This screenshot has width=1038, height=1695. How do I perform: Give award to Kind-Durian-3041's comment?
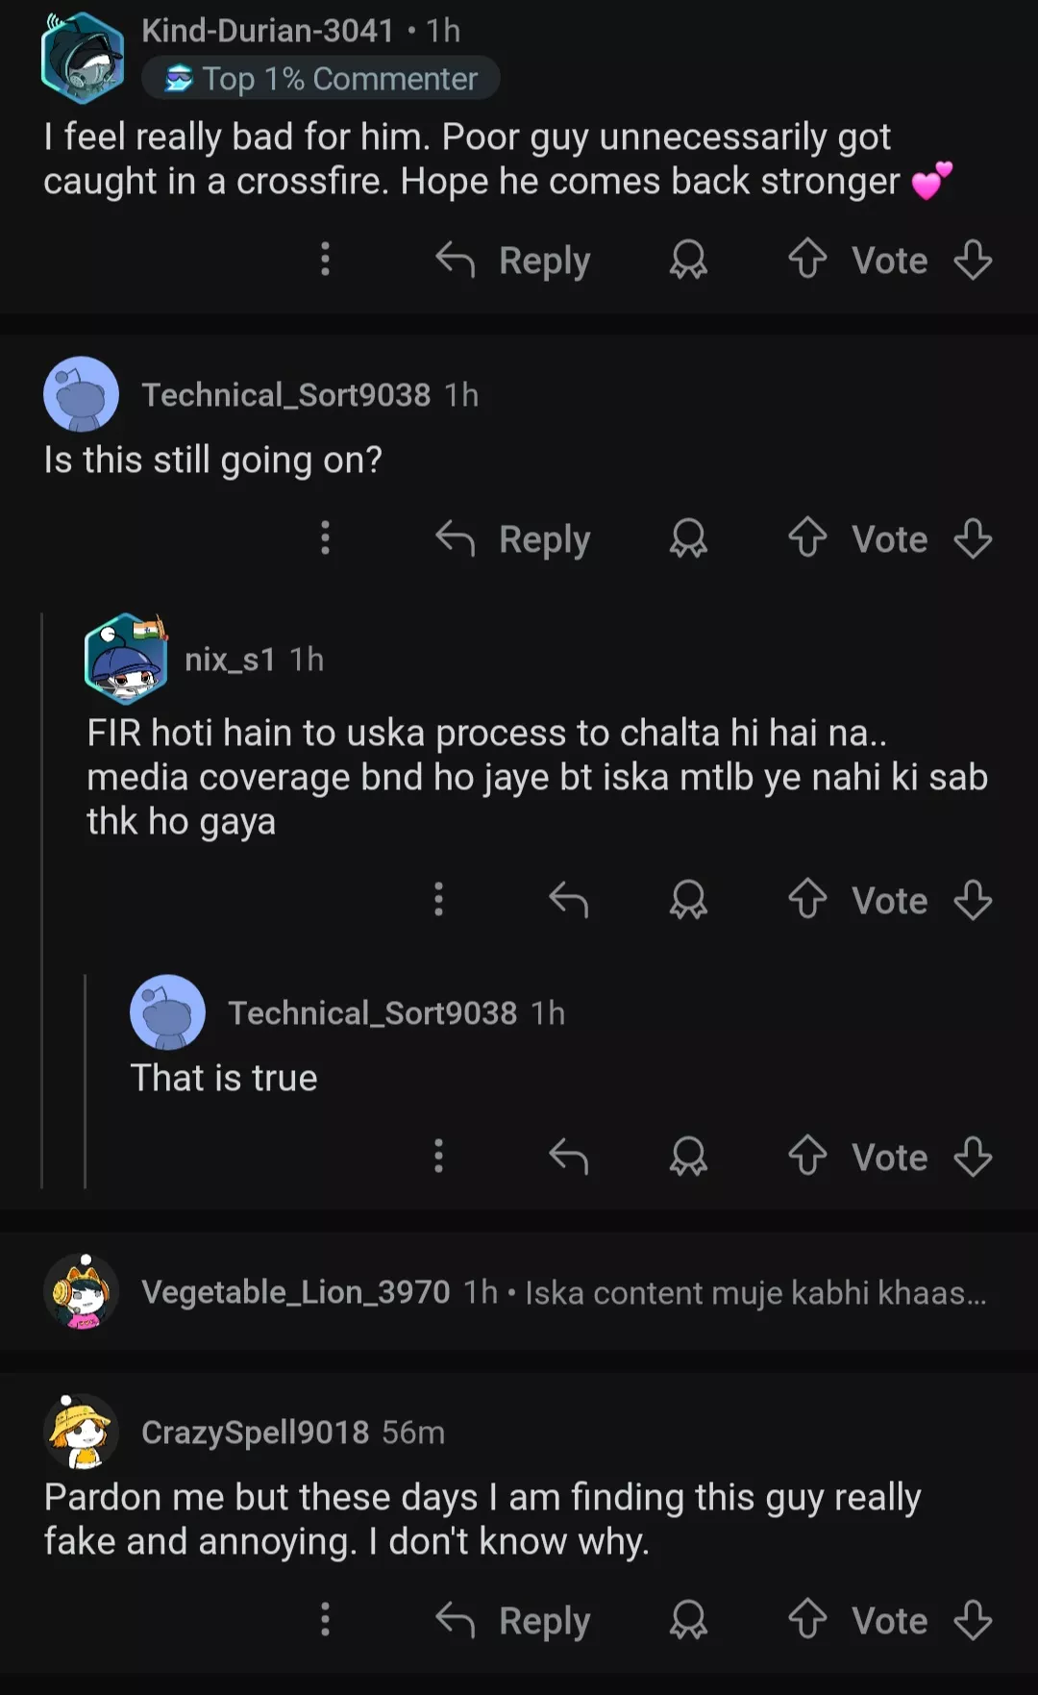point(688,260)
